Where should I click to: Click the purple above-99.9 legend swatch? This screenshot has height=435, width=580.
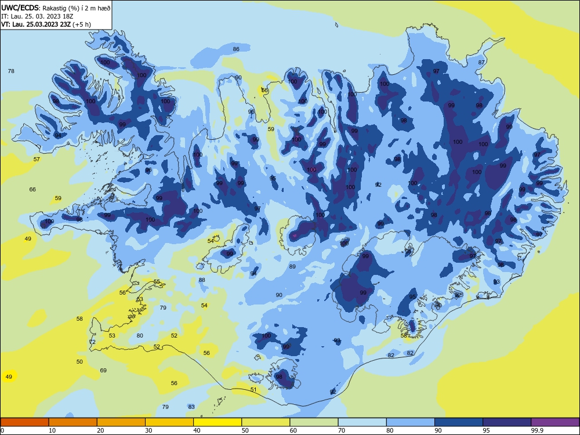pyautogui.click(x=555, y=422)
